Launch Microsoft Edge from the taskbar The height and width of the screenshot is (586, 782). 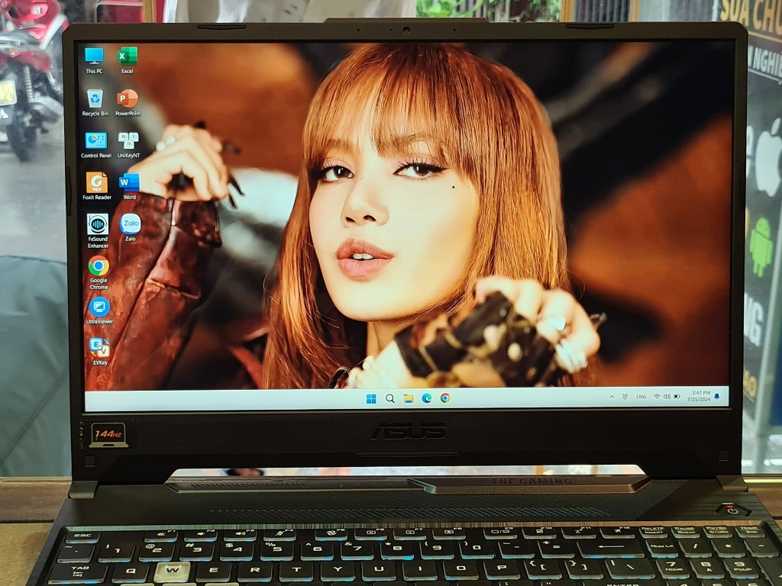point(427,398)
